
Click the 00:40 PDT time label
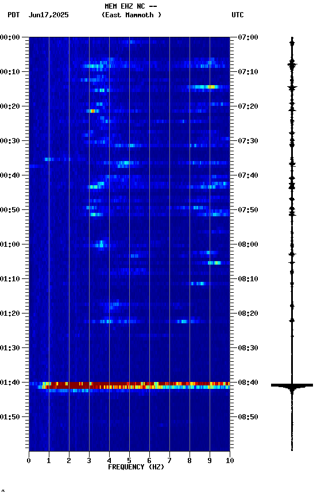pyautogui.click(x=10, y=175)
